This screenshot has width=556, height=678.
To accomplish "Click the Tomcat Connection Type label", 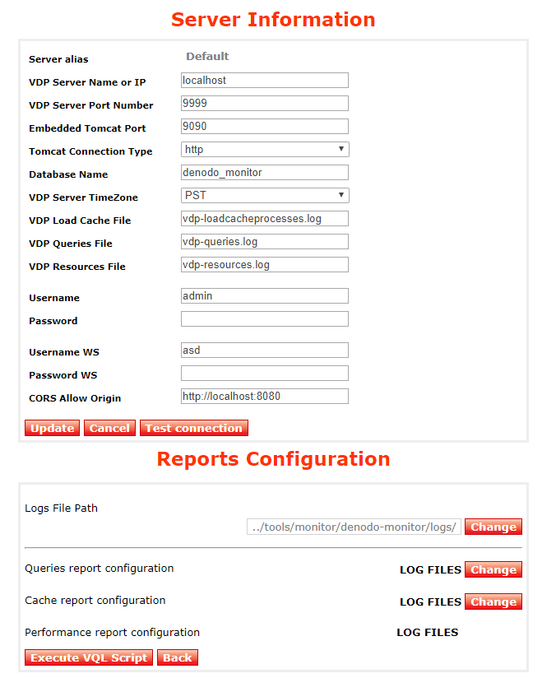I will point(90,151).
